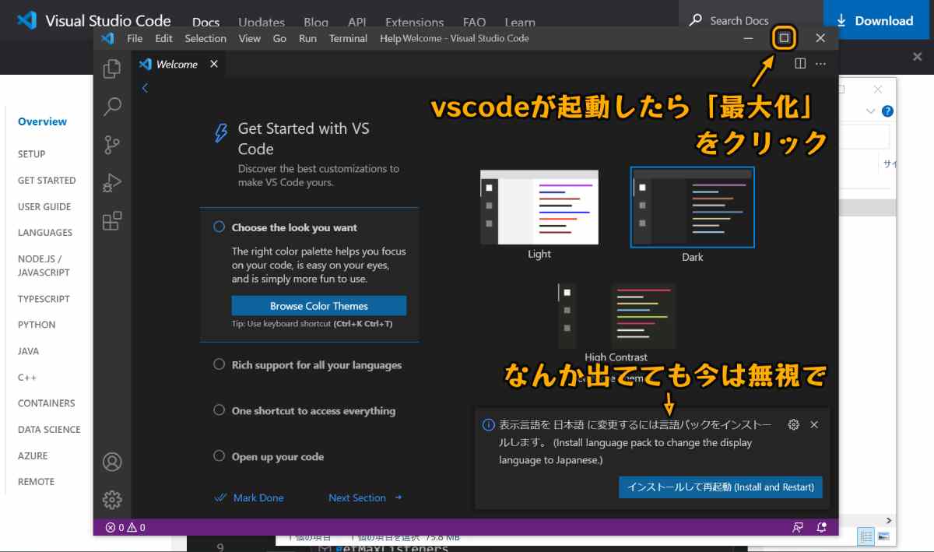Open the Manage gear icon
934x552 pixels.
[x=111, y=499]
